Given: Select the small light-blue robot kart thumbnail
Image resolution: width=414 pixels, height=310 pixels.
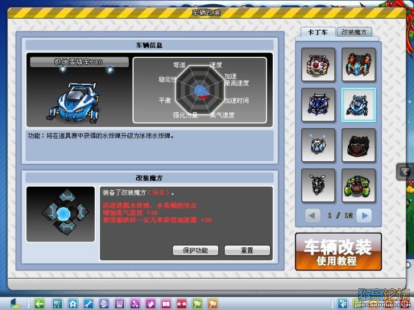Looking at the screenshot, I should [x=318, y=145].
